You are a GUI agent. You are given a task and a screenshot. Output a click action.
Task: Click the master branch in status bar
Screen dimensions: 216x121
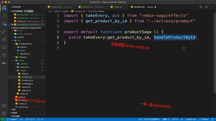pos(12,119)
